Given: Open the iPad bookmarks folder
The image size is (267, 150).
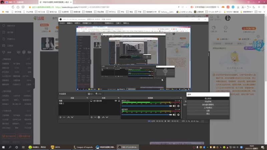Looking at the screenshot, I should 28,12.
